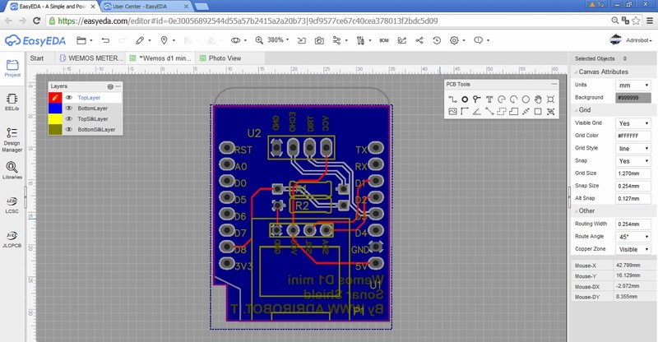Open the Design Manager sidebar panel
Image resolution: width=658 pixels, height=342 pixels.
[12, 140]
